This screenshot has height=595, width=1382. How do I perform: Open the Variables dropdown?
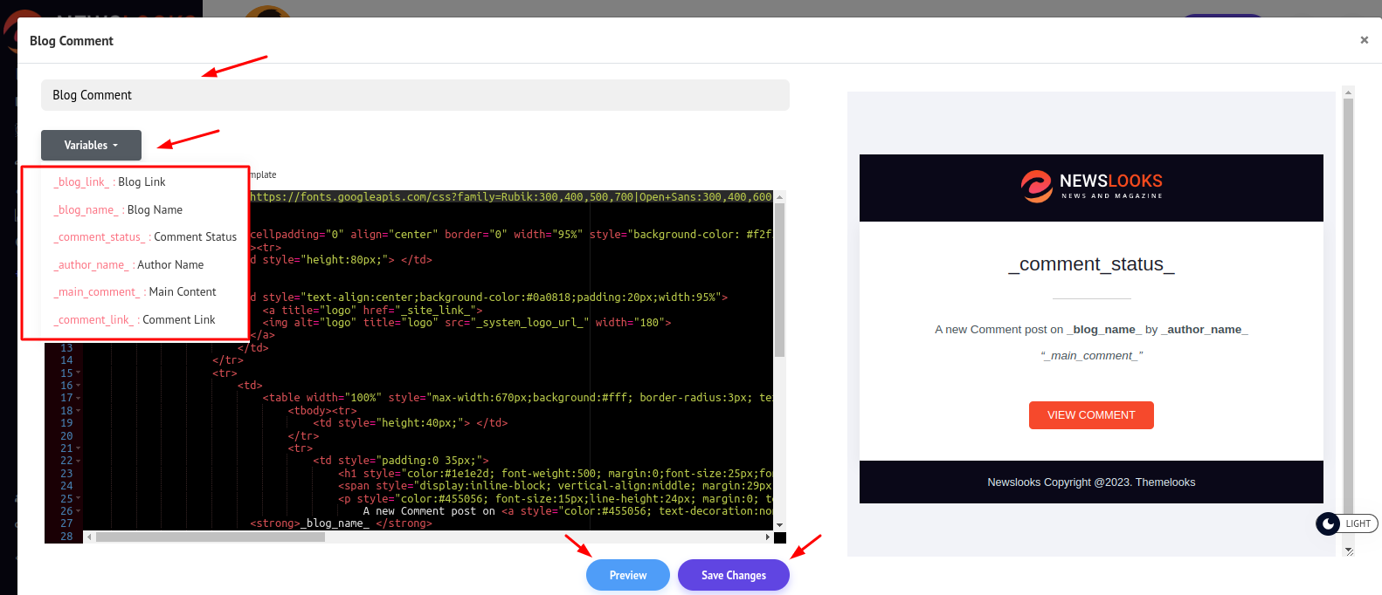pyautogui.click(x=91, y=145)
